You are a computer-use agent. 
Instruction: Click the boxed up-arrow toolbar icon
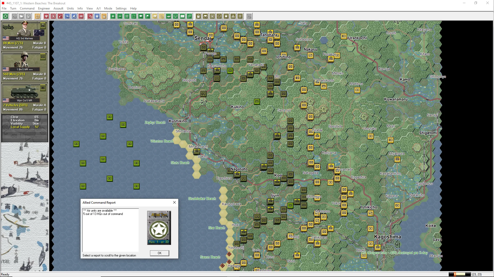coord(240,16)
